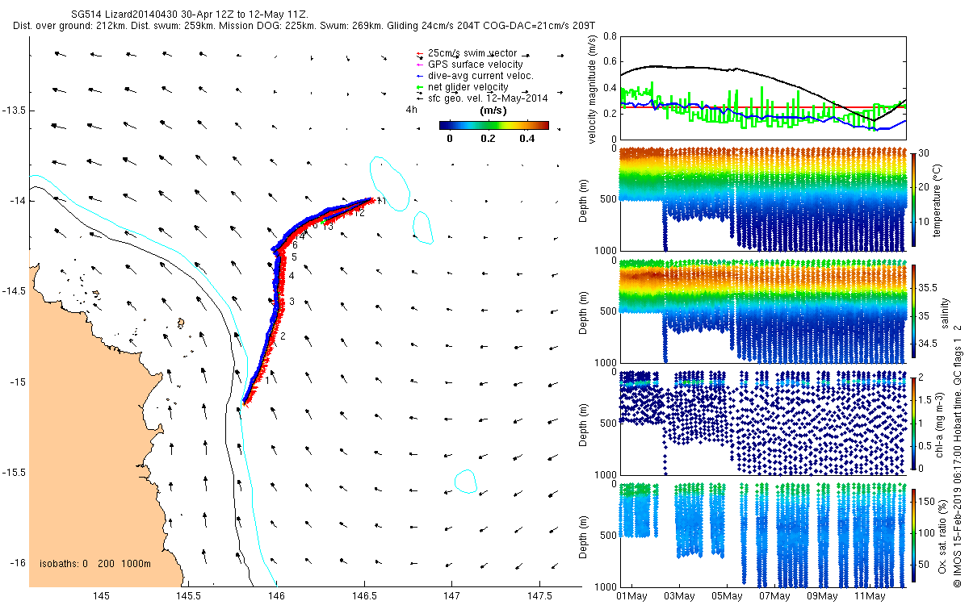969x605 pixels.
Task: Click the chl-a colorbar
Action: (914, 422)
